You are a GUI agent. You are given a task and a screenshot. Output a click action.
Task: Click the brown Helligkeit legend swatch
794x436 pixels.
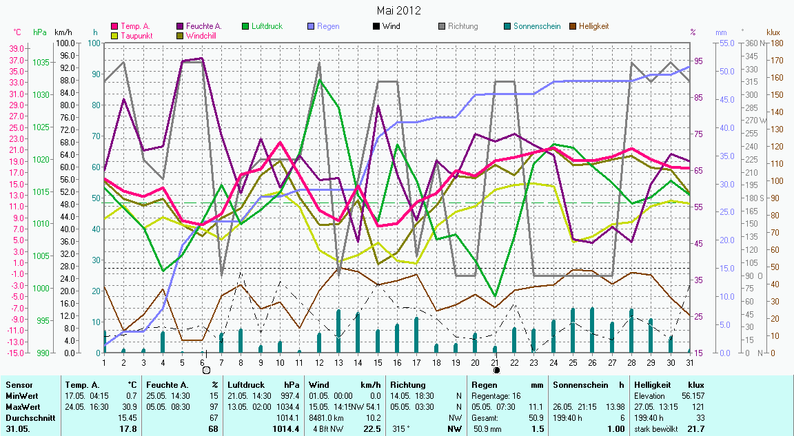click(x=573, y=26)
